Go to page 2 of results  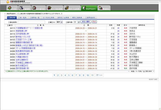click(x=58, y=75)
